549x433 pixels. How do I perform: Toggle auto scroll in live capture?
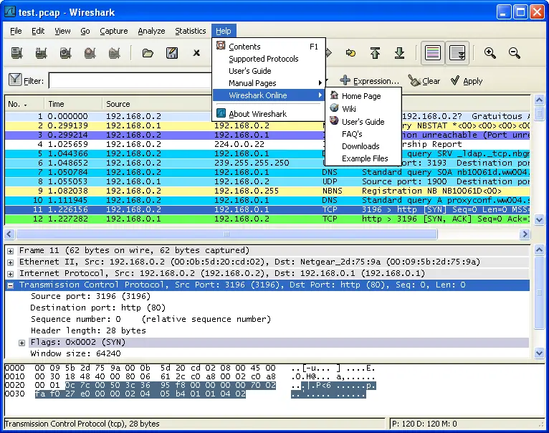[x=457, y=52]
